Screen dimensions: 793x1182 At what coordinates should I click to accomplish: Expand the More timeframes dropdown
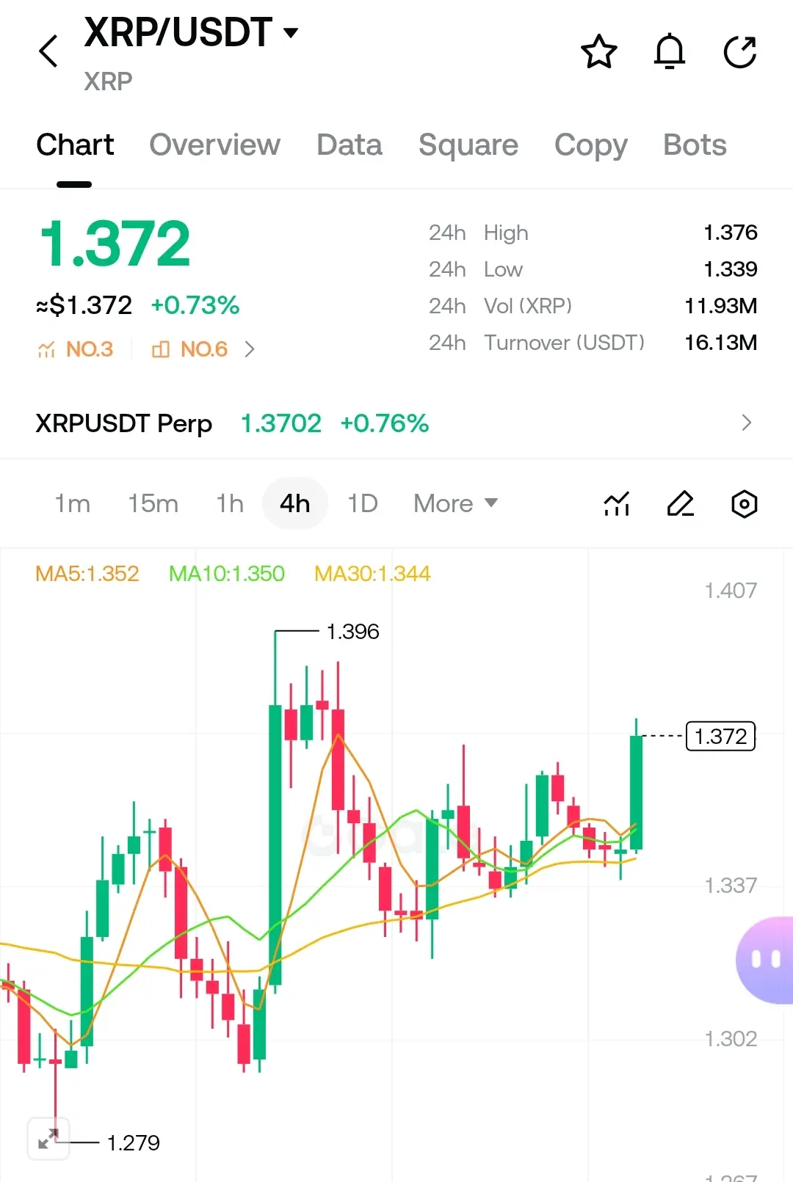point(456,503)
